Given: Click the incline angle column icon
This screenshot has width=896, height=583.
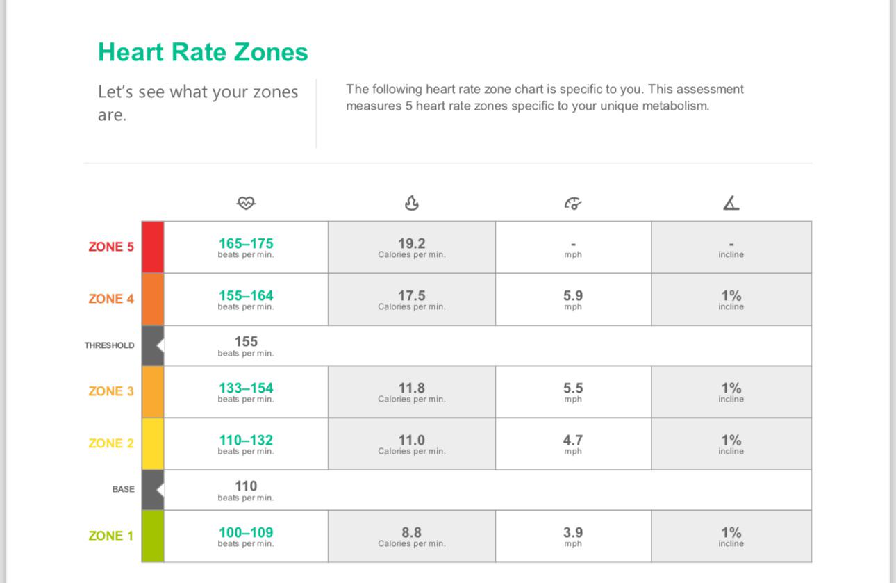Looking at the screenshot, I should click(731, 203).
